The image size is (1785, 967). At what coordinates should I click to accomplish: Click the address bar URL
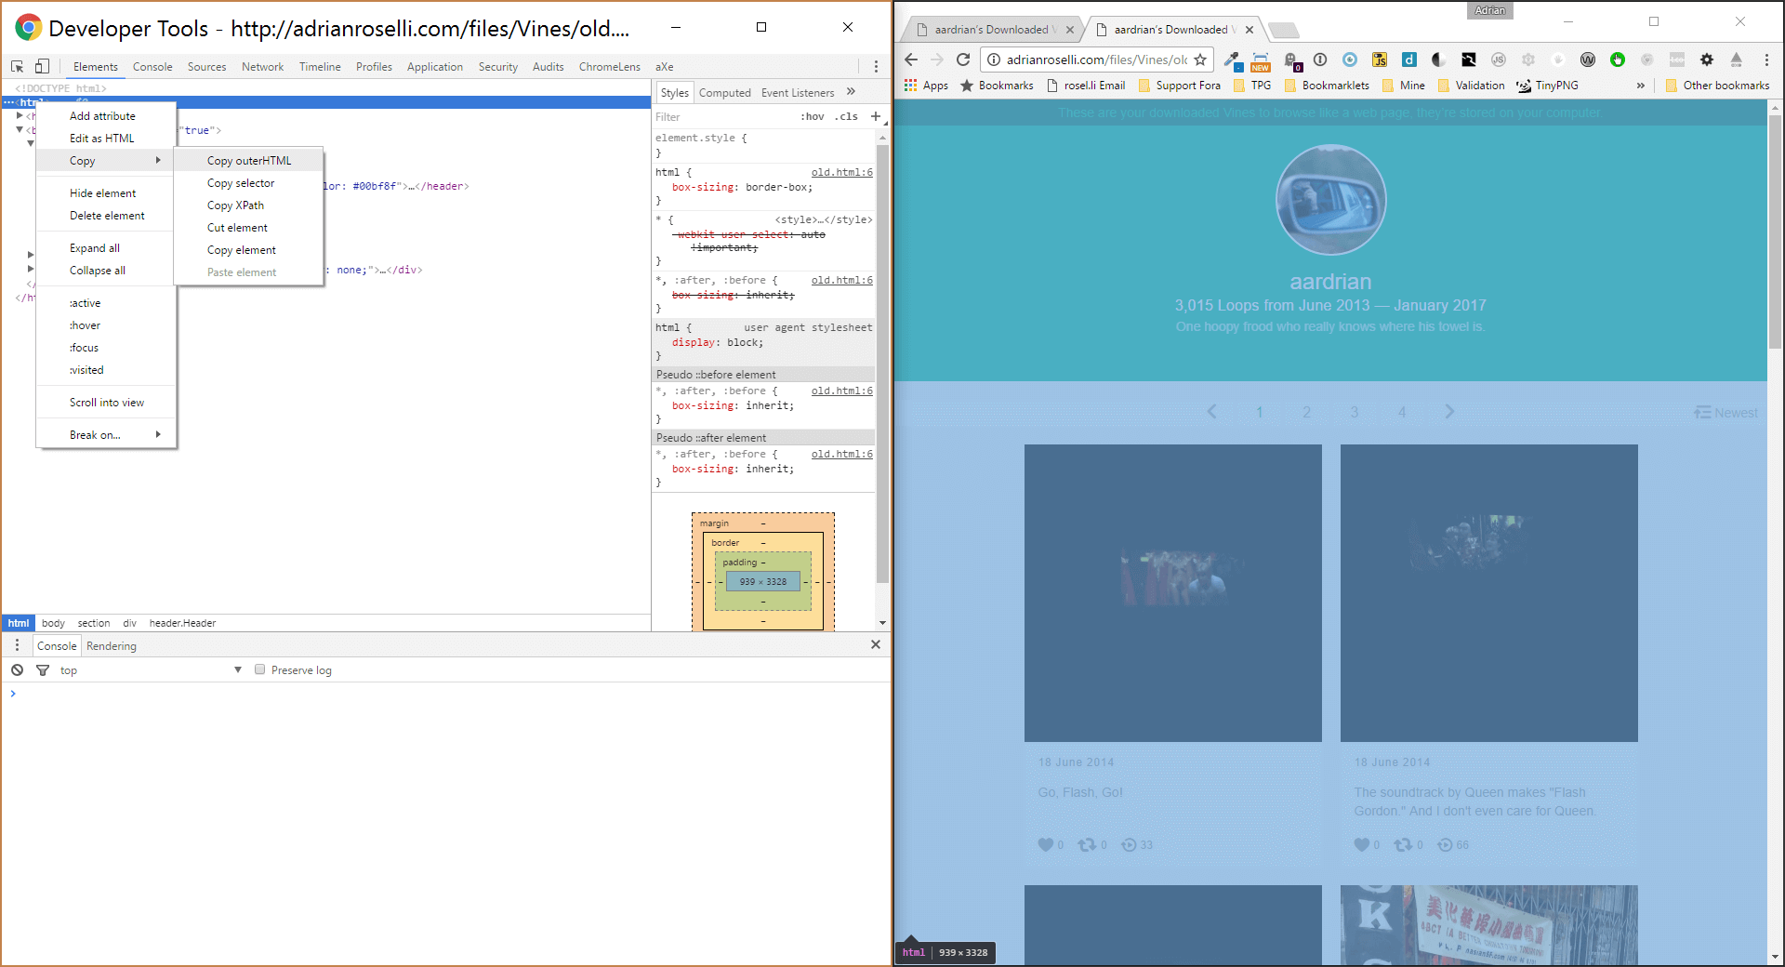(1097, 60)
